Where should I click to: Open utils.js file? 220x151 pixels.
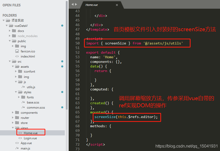point(31,87)
